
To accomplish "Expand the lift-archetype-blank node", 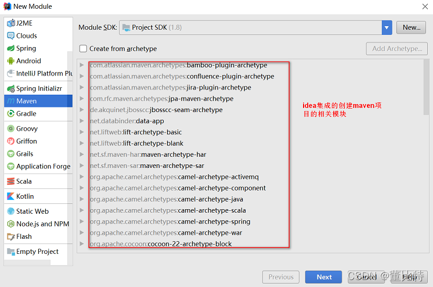I will (x=82, y=143).
